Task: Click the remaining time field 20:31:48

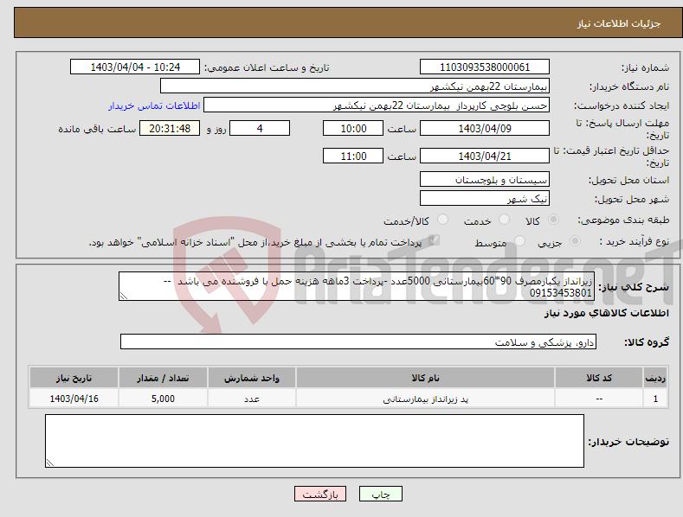Action: click(170, 128)
